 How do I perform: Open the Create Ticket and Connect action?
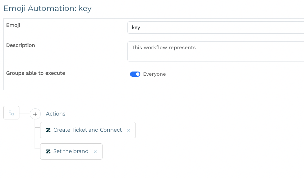pyautogui.click(x=87, y=130)
